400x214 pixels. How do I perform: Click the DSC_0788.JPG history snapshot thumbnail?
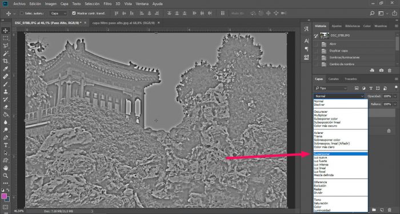point(324,35)
